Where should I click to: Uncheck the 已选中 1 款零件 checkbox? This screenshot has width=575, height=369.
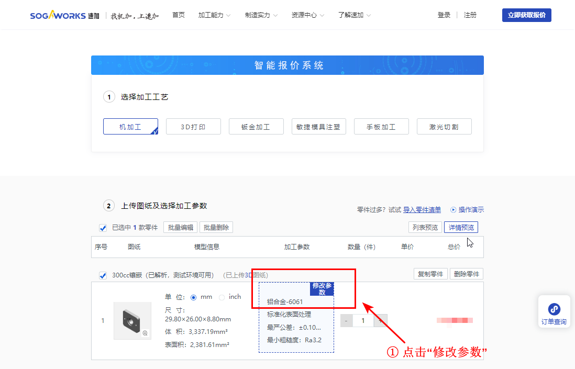tap(103, 227)
